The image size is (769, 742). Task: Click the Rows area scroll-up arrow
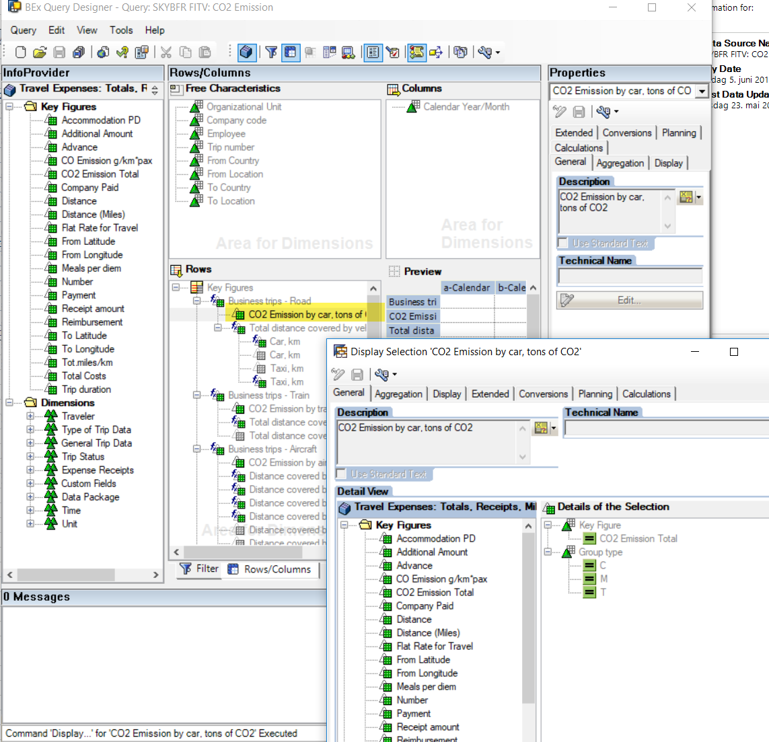[x=373, y=289]
